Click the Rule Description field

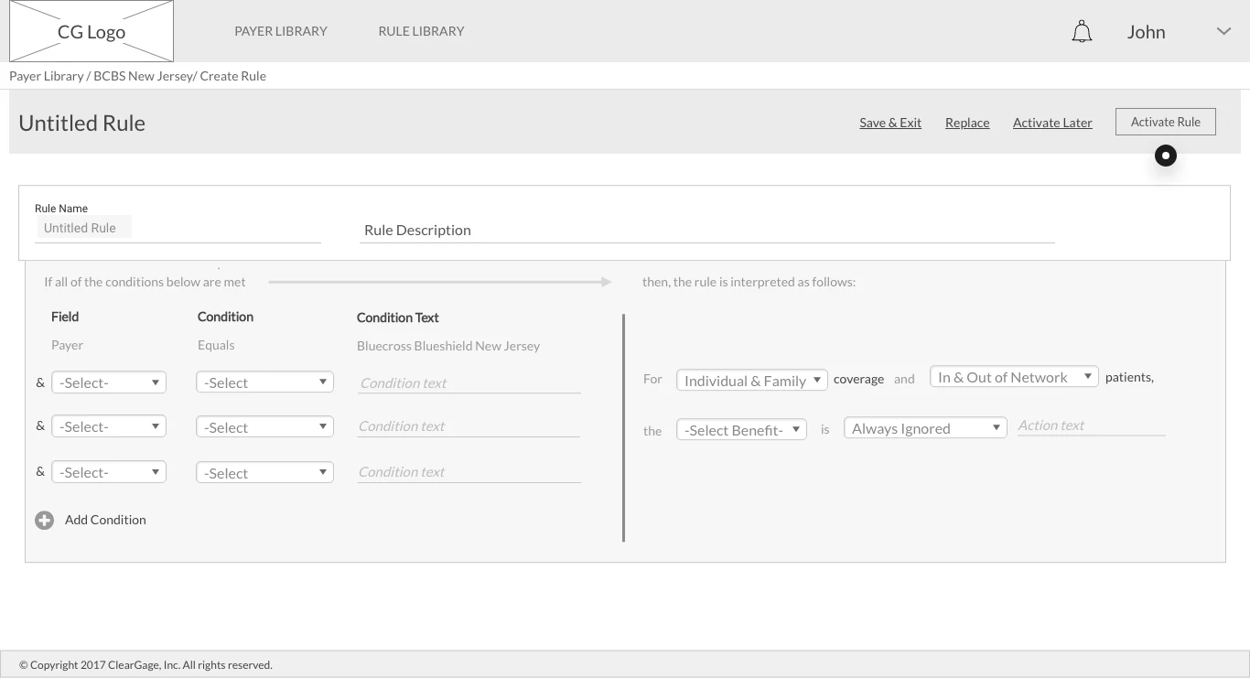pyautogui.click(x=709, y=231)
